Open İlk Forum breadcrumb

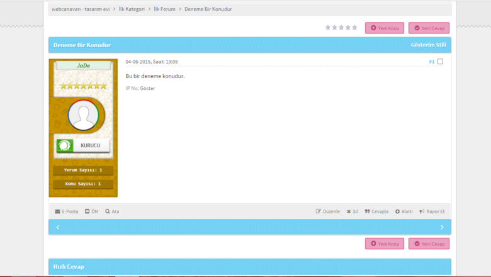[164, 9]
